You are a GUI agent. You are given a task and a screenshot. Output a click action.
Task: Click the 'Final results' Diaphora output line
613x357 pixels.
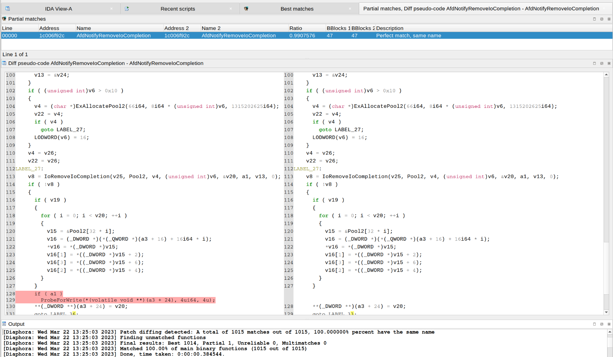165,343
